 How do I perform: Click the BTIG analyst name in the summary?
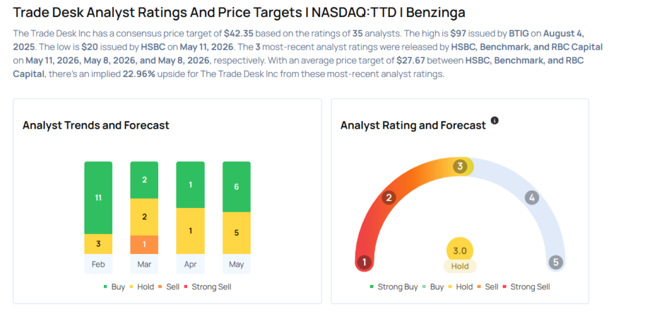pyautogui.click(x=520, y=33)
